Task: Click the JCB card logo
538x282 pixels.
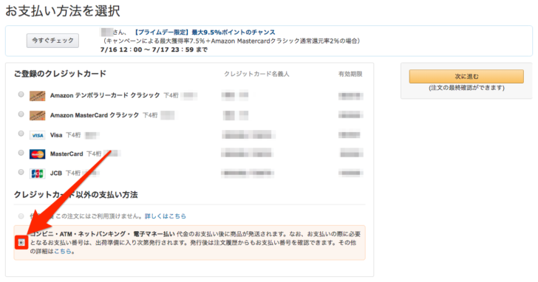Action: pos(38,173)
